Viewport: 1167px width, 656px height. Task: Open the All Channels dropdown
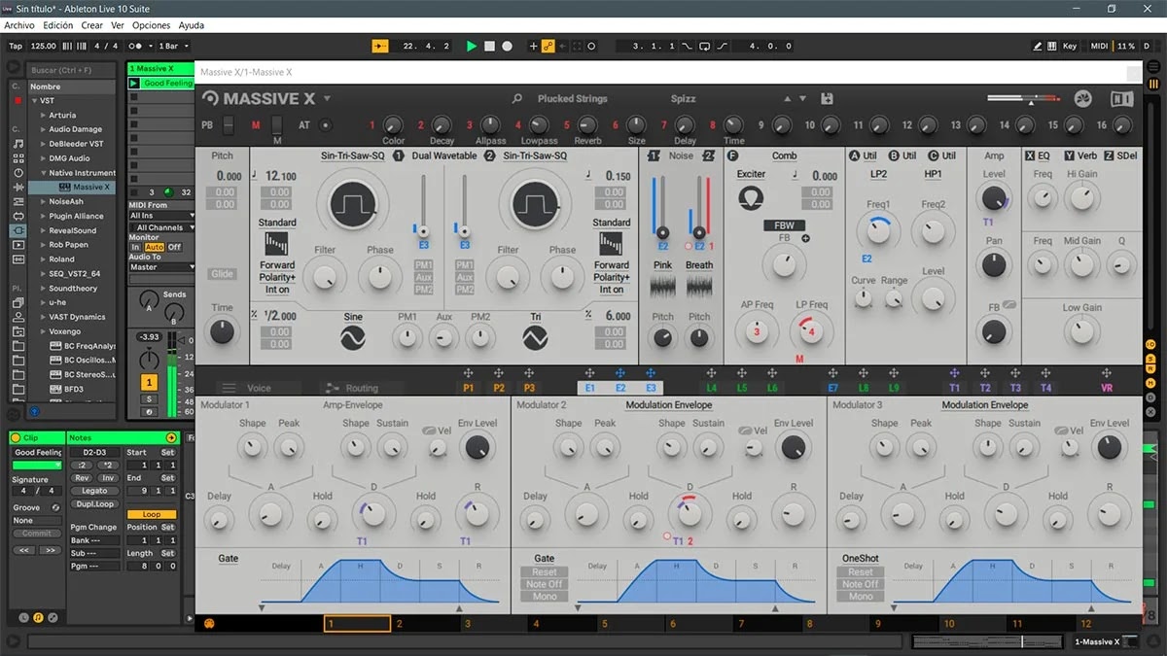[161, 227]
